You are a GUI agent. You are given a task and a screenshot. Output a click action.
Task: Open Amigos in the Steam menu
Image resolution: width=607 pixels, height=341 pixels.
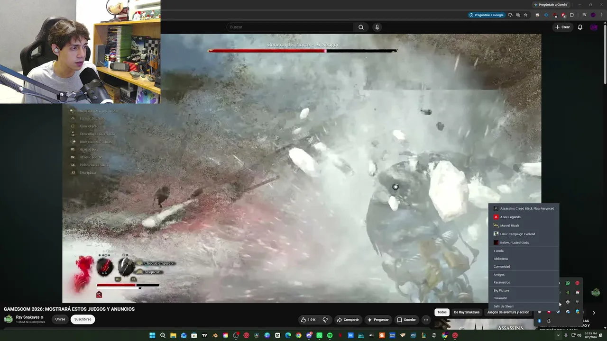(x=524, y=275)
